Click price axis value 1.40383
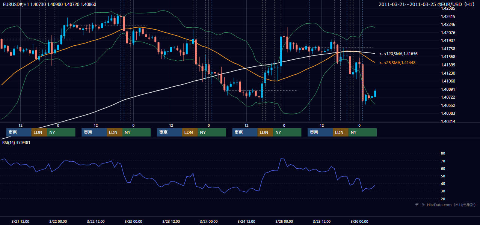 pyautogui.click(x=448, y=113)
